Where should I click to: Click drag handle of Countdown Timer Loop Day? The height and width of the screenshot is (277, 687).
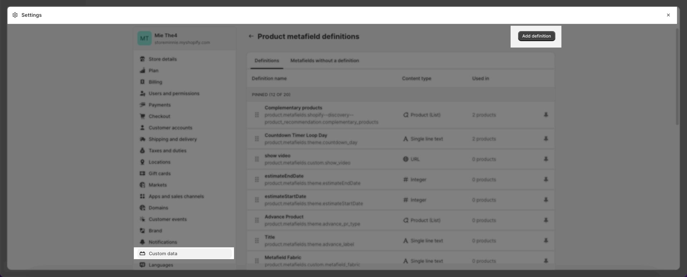(257, 139)
